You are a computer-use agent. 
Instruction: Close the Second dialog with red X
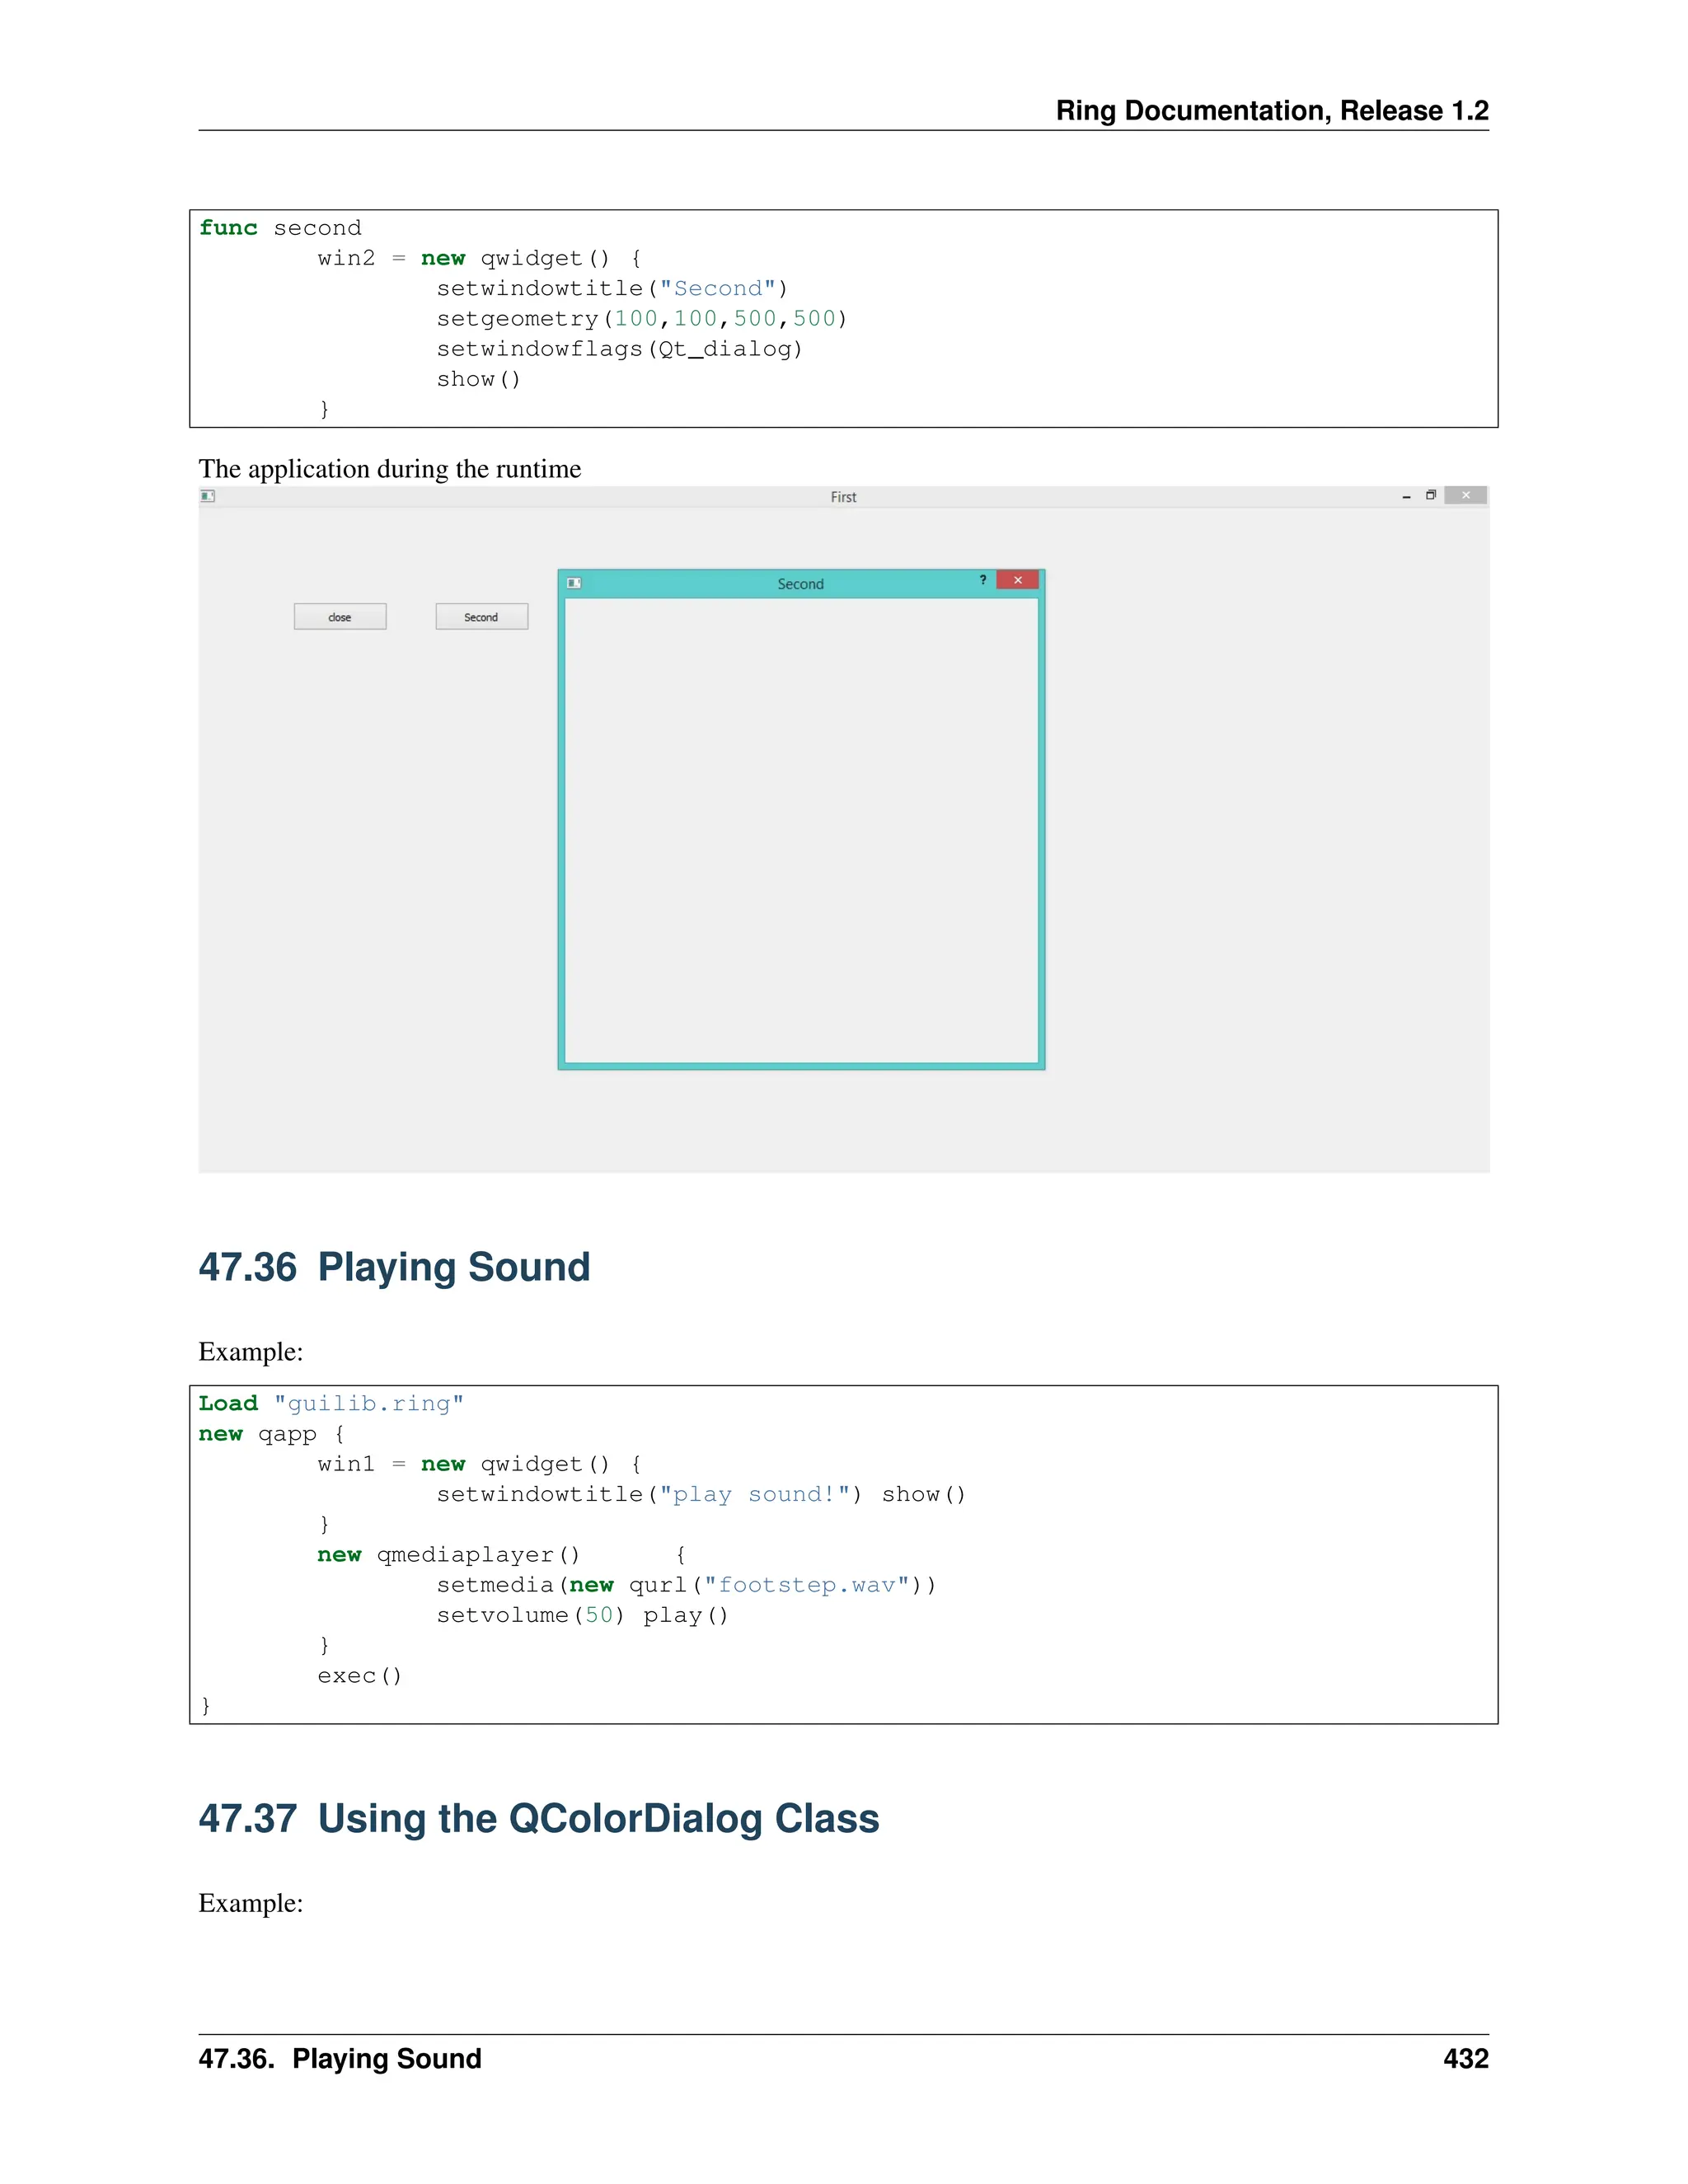pyautogui.click(x=1017, y=580)
